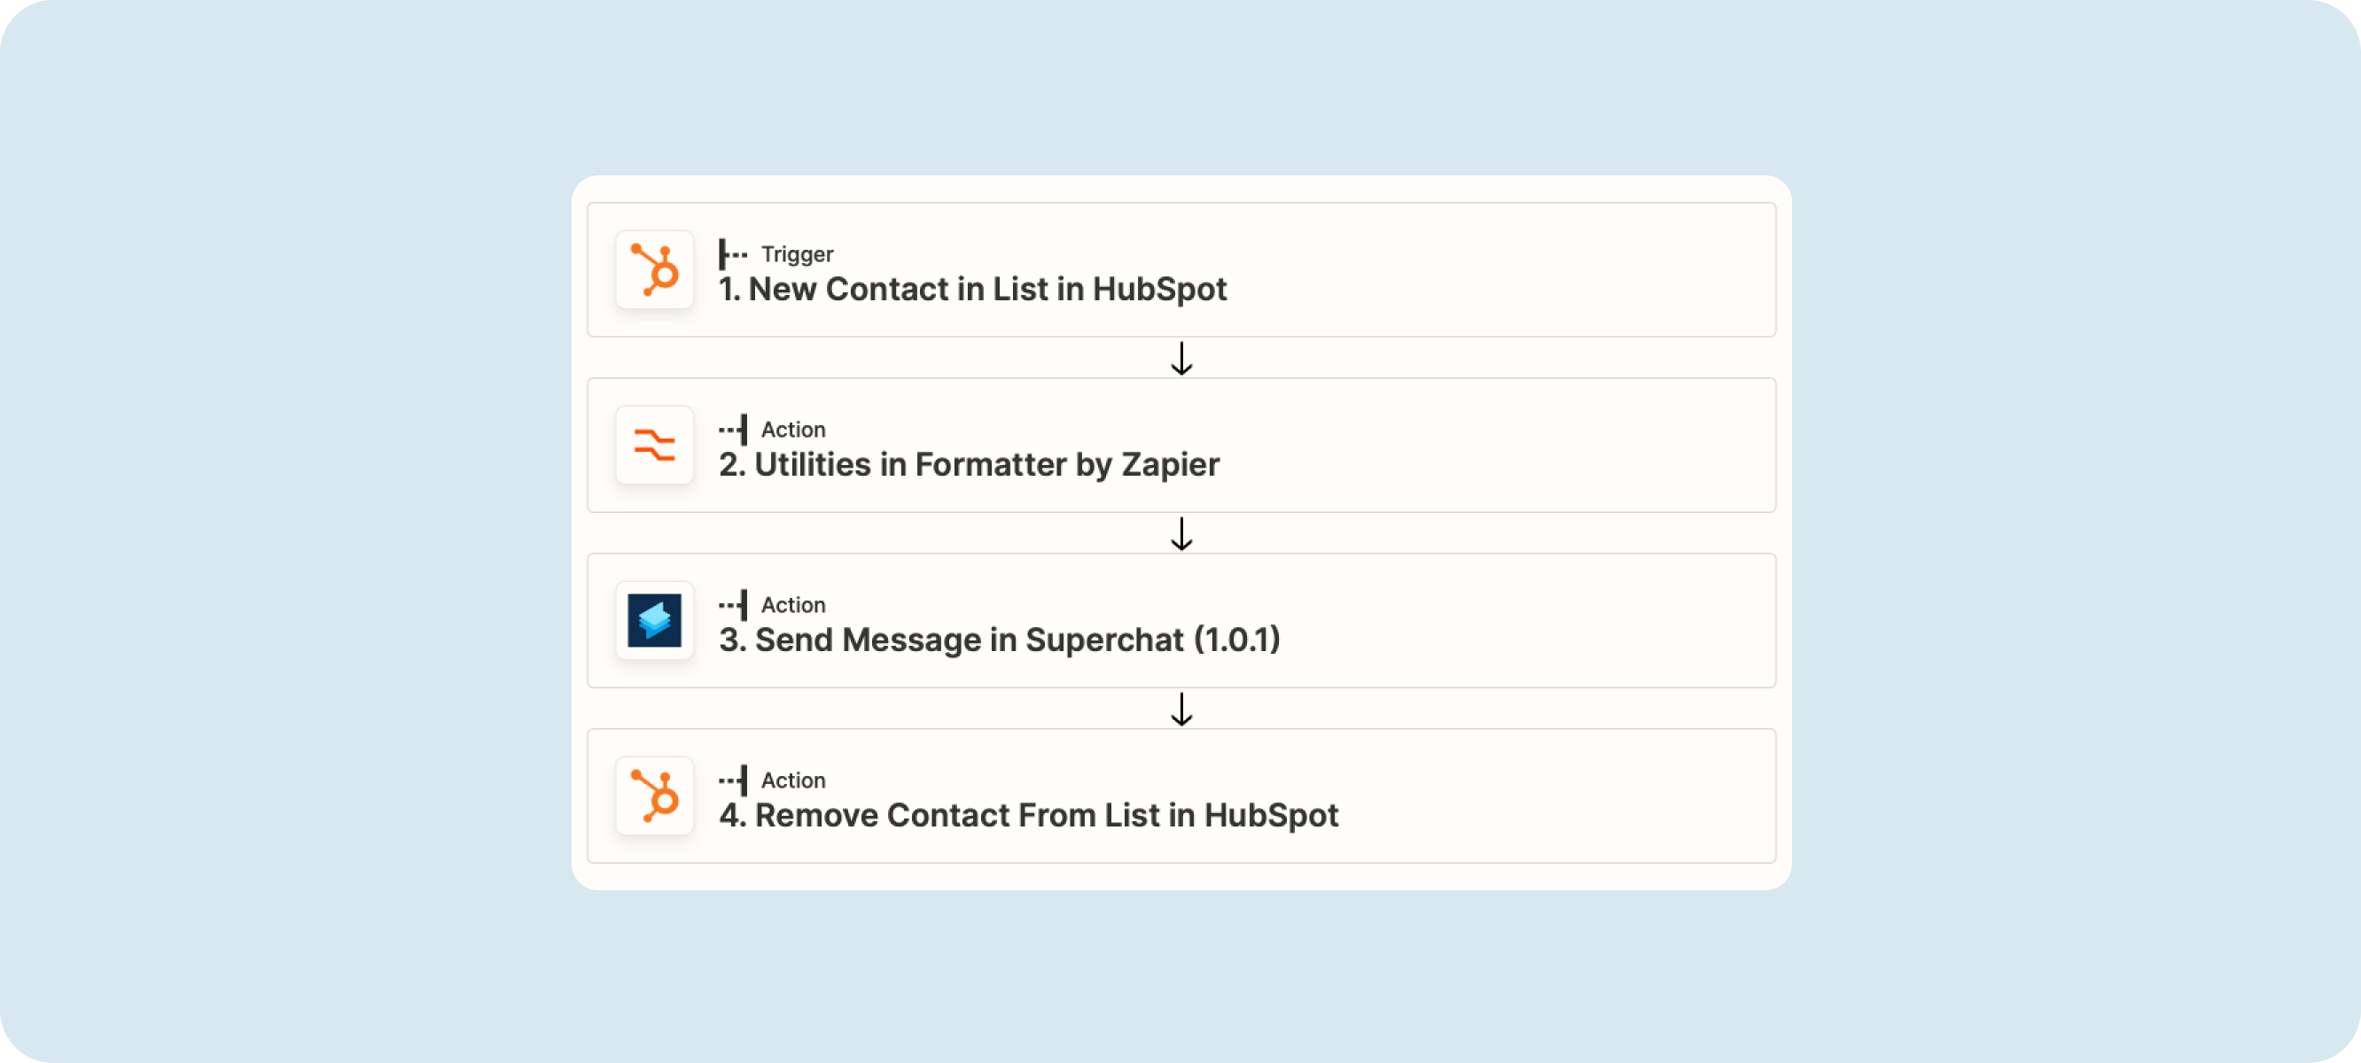Click the action symbol in step 4
The height and width of the screenshot is (1063, 2361).
click(732, 780)
